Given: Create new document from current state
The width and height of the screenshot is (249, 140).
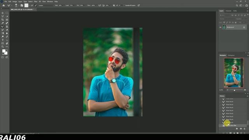Looking at the screenshot, I should (x=237, y=129).
